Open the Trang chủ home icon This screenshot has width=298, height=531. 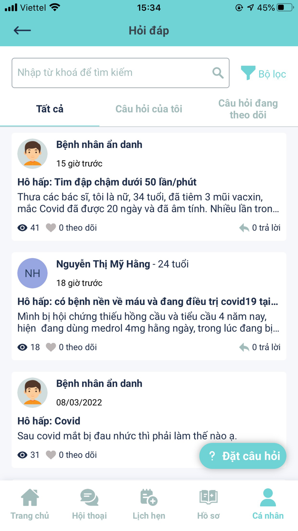coord(30,497)
